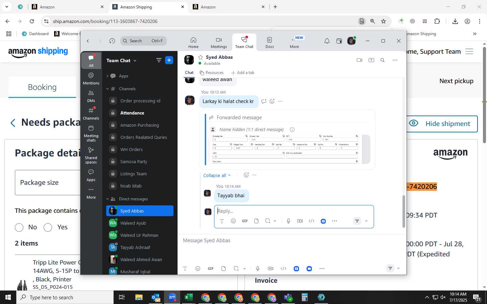Go back in Zoom navigation
This screenshot has height=304, width=487.
pos(88,41)
